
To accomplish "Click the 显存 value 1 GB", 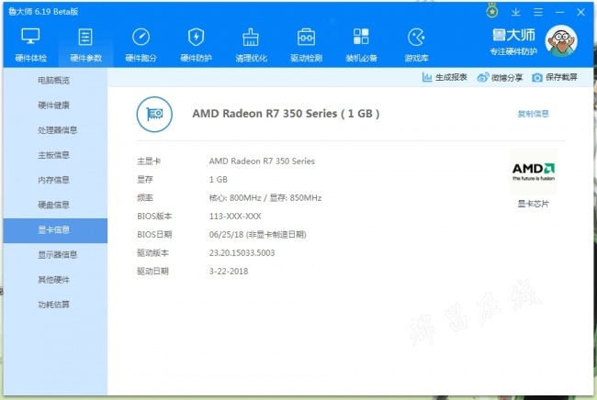I will pyautogui.click(x=219, y=180).
